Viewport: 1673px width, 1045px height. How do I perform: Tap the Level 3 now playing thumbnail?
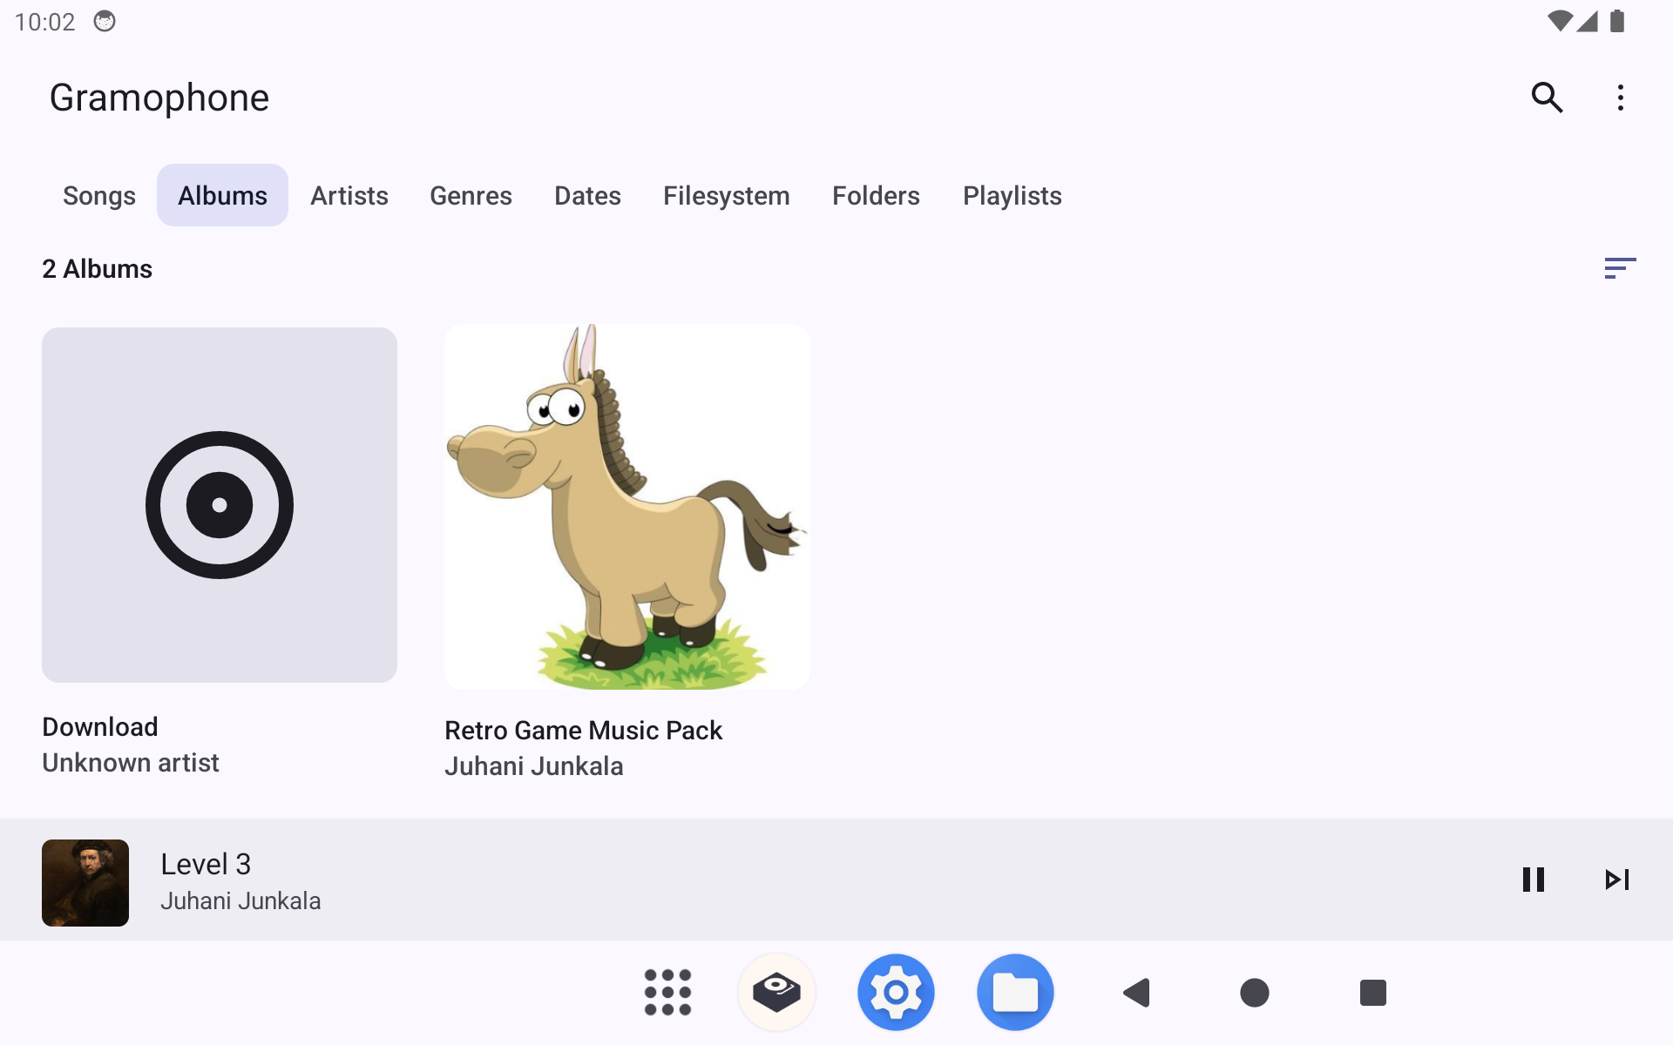[x=85, y=882]
